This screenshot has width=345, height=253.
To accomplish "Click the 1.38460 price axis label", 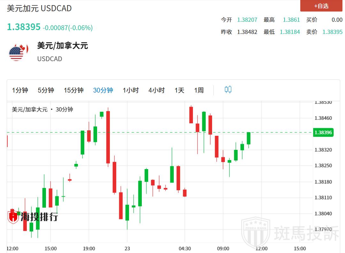I will point(323,118).
